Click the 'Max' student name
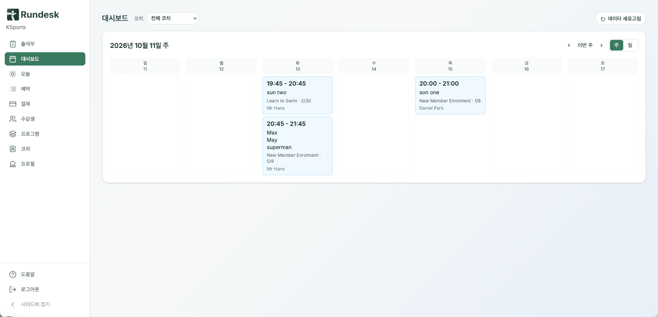 click(x=272, y=133)
